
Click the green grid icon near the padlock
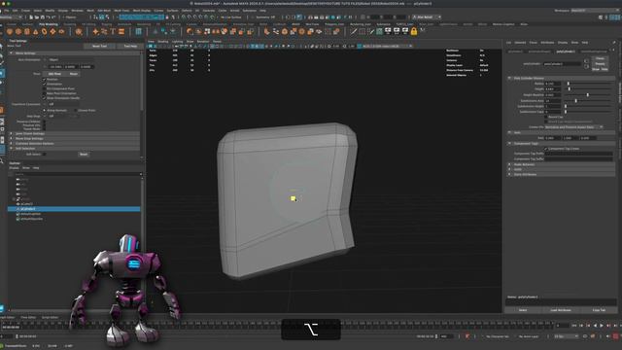[x=379, y=31]
